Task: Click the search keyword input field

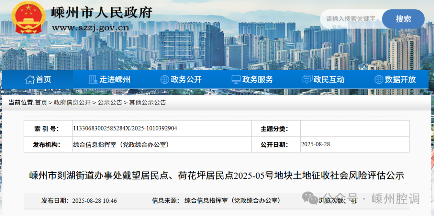Action: pos(350,19)
